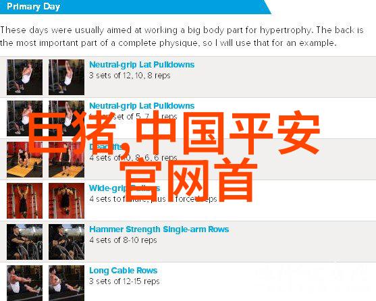Open the Long Cable Rows link
Viewport: 376px width, 301px height.
(124, 271)
